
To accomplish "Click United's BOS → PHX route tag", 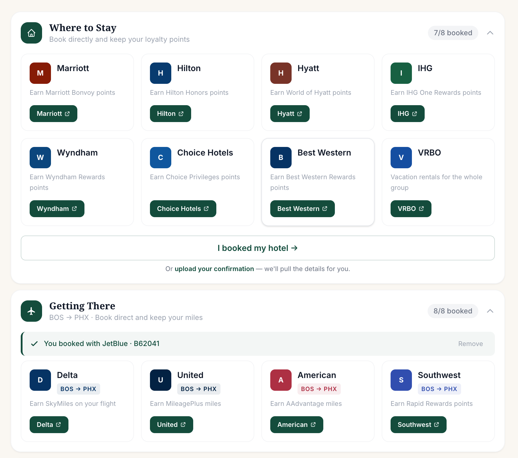I will [x=199, y=389].
